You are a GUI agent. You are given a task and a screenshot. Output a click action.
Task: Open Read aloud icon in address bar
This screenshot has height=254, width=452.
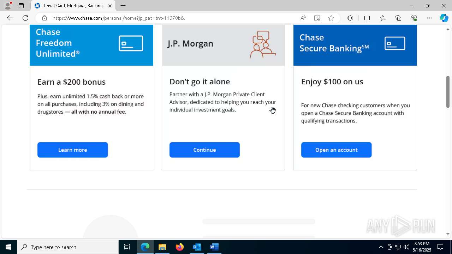[303, 18]
